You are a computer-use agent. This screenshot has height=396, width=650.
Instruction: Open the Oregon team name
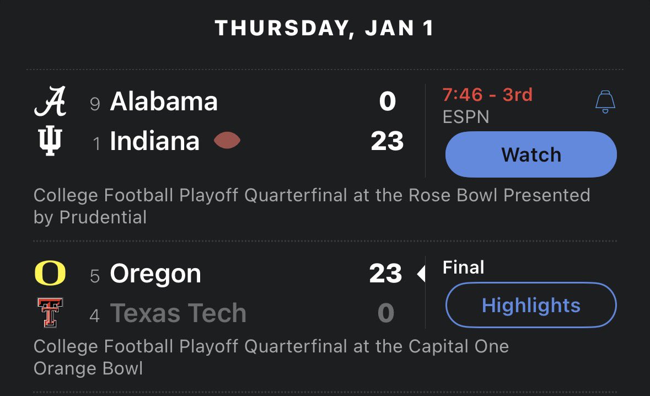point(155,274)
